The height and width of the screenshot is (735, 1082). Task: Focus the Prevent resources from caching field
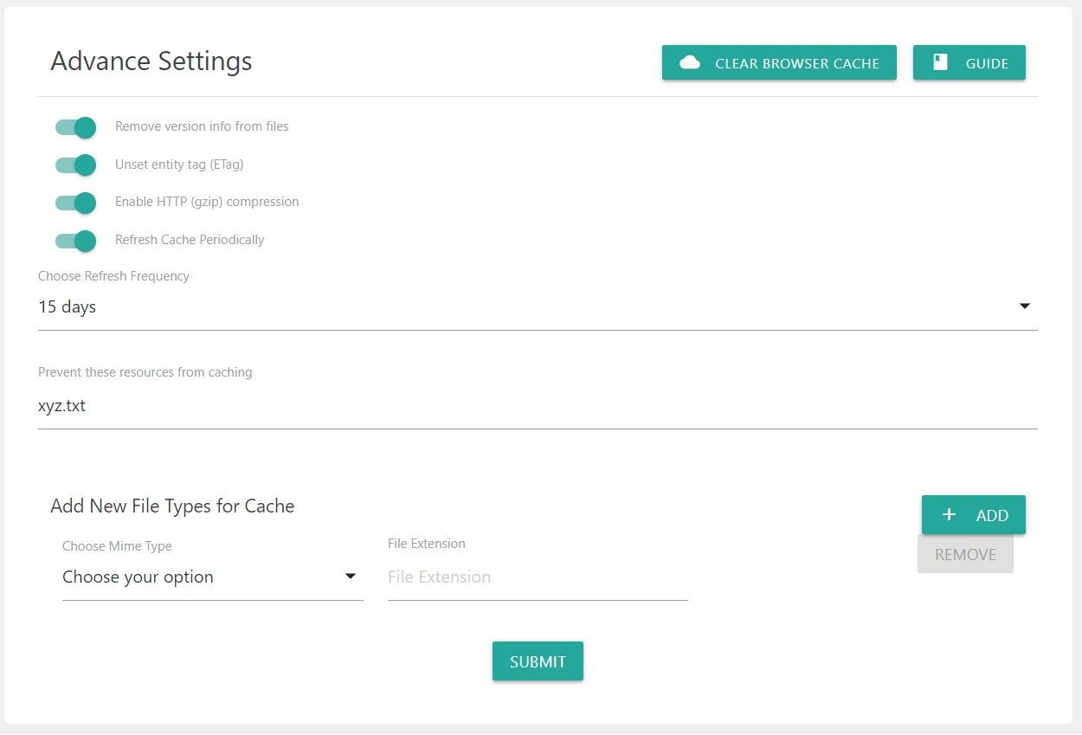coord(537,406)
